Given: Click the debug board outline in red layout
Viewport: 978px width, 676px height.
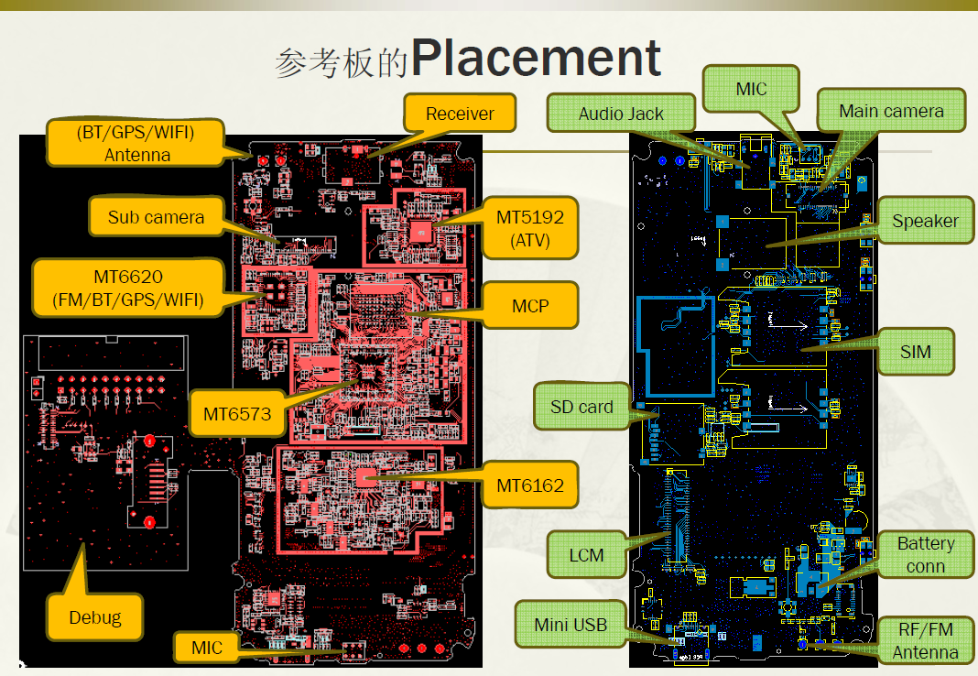Looking at the screenshot, I should (105, 453).
